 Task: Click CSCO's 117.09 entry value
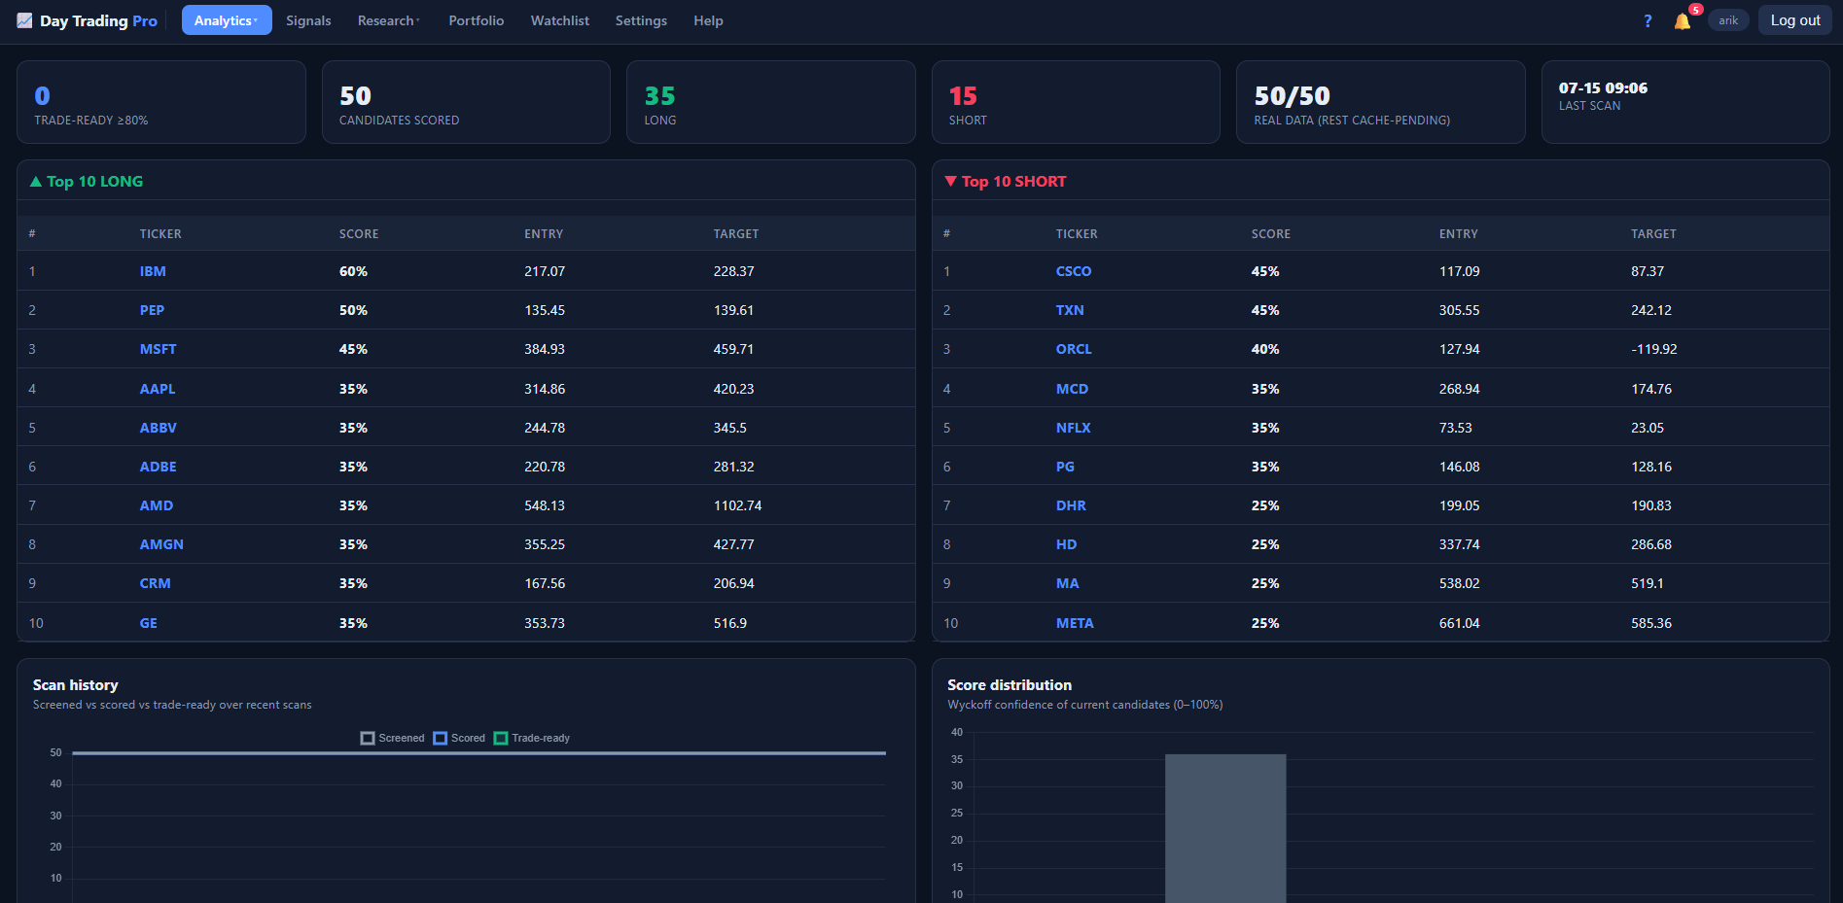(x=1459, y=271)
